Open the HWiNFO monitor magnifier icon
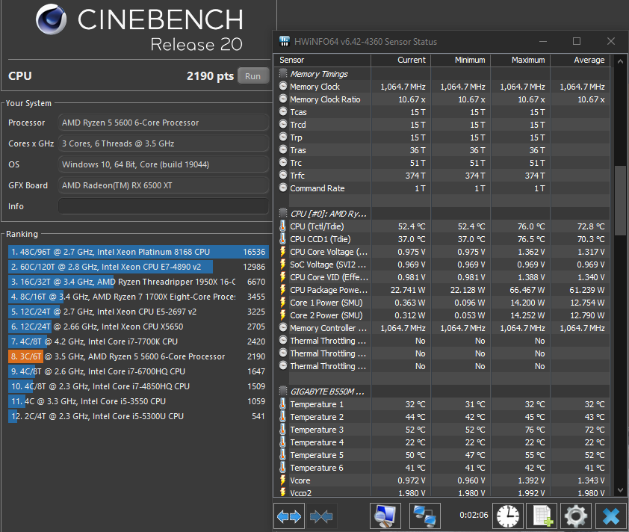The height and width of the screenshot is (532, 629). 385,516
